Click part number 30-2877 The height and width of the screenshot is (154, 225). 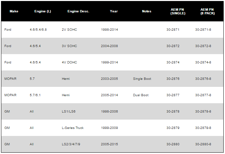173,95
